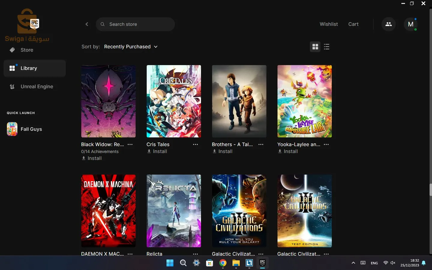The height and width of the screenshot is (270, 432).
Task: Open options menu for Cris Tales
Action: (x=195, y=145)
